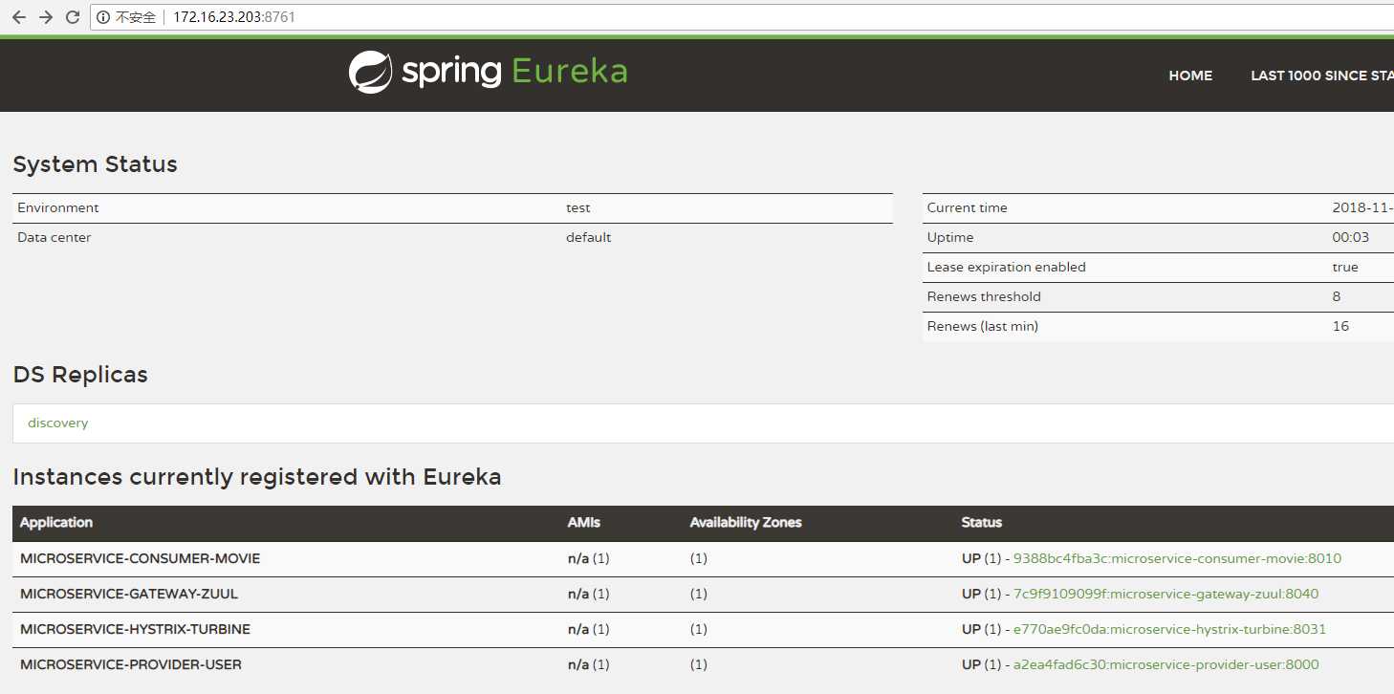This screenshot has height=694, width=1394.
Task: Click 'Instances currently registered with Eureka' heading
Action: pyautogui.click(x=257, y=477)
